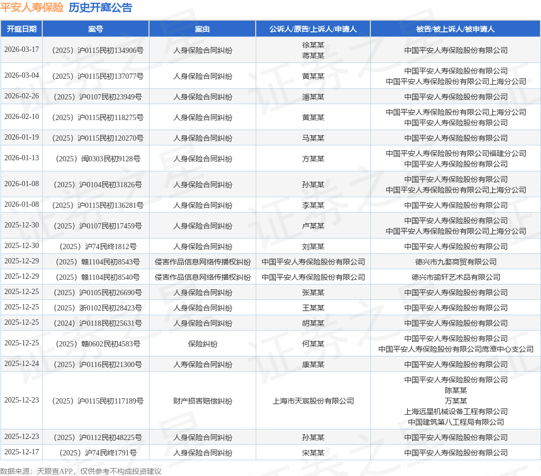This screenshot has height=476, width=541.
Task: Click plaintiff 马某某
Action: click(313, 138)
